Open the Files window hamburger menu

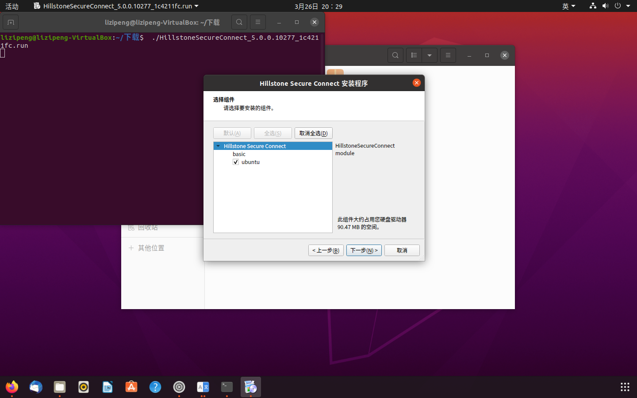tap(448, 55)
